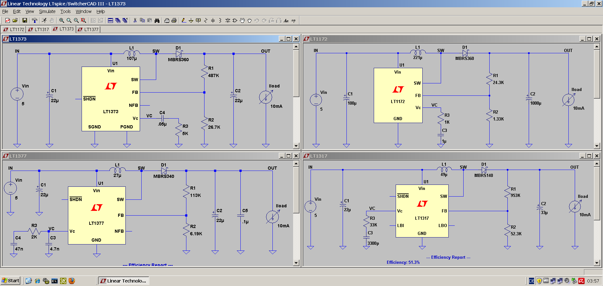Open the Control Panel hammer icon
The image size is (603, 286).
point(35,20)
